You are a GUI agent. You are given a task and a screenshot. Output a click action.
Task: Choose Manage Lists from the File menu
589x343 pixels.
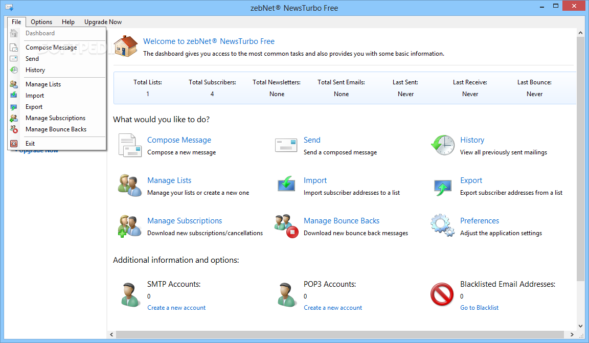tap(57, 84)
